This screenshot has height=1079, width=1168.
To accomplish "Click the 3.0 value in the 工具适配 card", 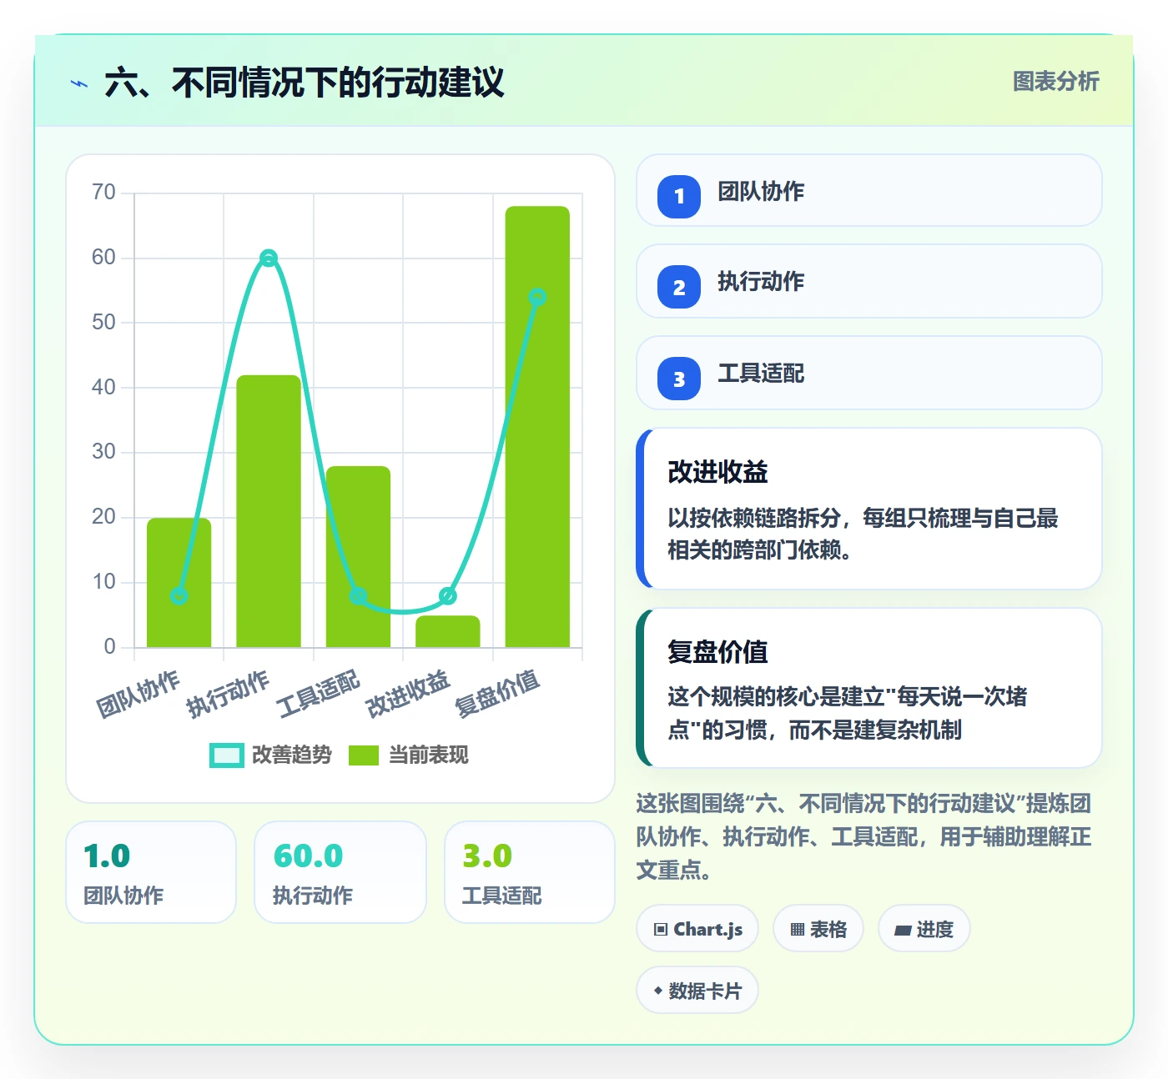I will click(x=487, y=856).
